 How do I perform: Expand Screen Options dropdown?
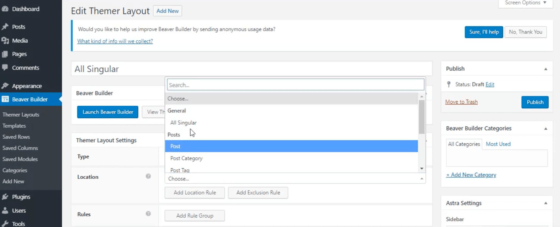tap(526, 3)
